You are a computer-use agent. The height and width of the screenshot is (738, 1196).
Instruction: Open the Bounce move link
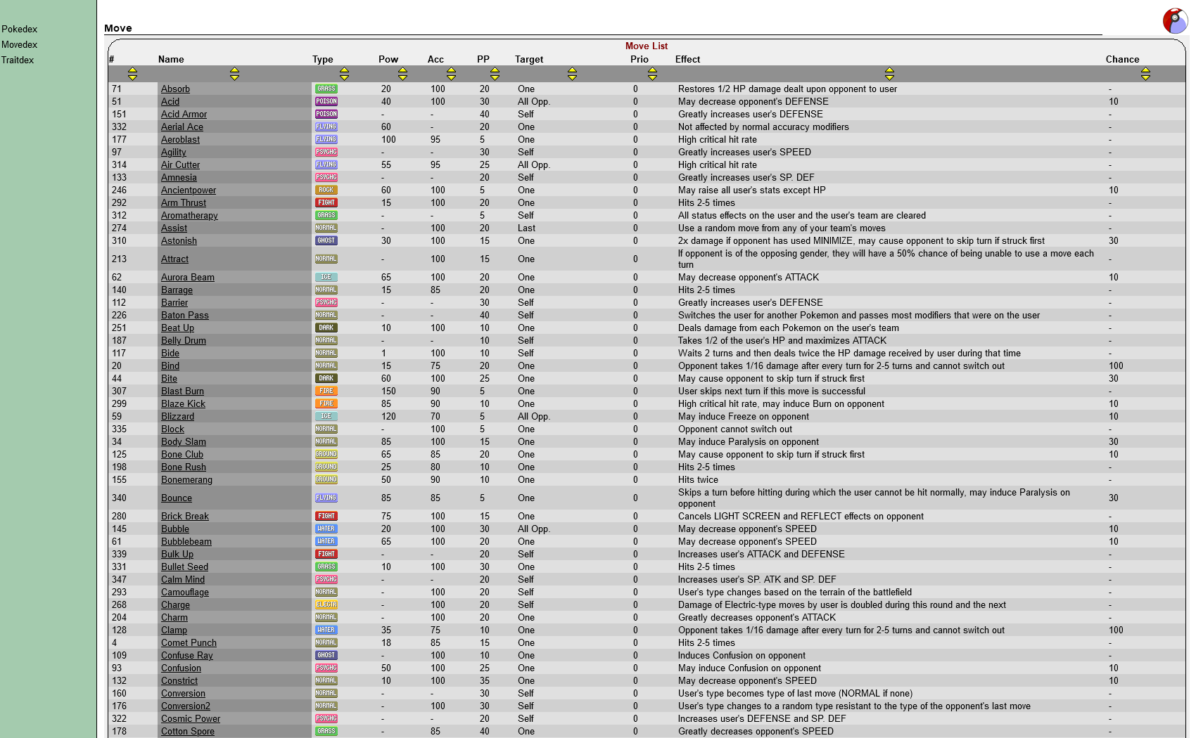(x=177, y=498)
